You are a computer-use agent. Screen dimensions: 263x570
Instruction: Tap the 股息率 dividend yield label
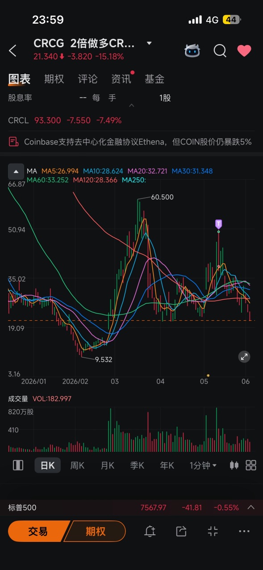(20, 98)
